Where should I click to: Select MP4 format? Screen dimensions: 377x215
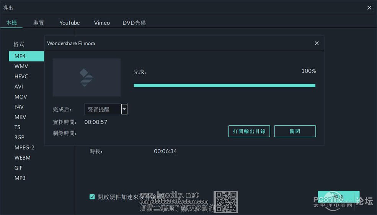pyautogui.click(x=26, y=56)
